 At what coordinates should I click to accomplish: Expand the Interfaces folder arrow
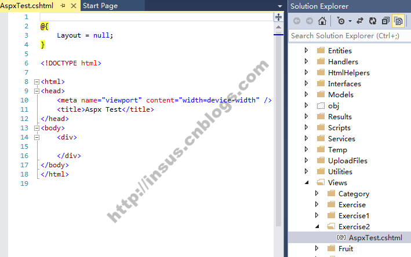pos(307,83)
